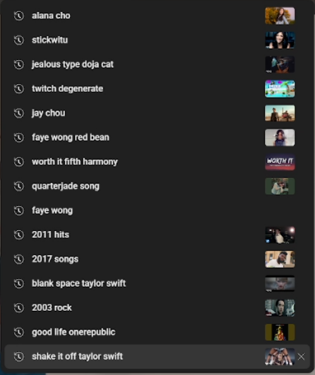Remove shake it off taylor swift suggestion

click(301, 357)
